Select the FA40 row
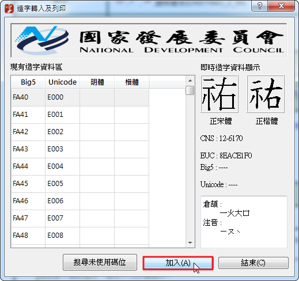Image resolution: width=299 pixels, height=281 pixels. [x=80, y=97]
